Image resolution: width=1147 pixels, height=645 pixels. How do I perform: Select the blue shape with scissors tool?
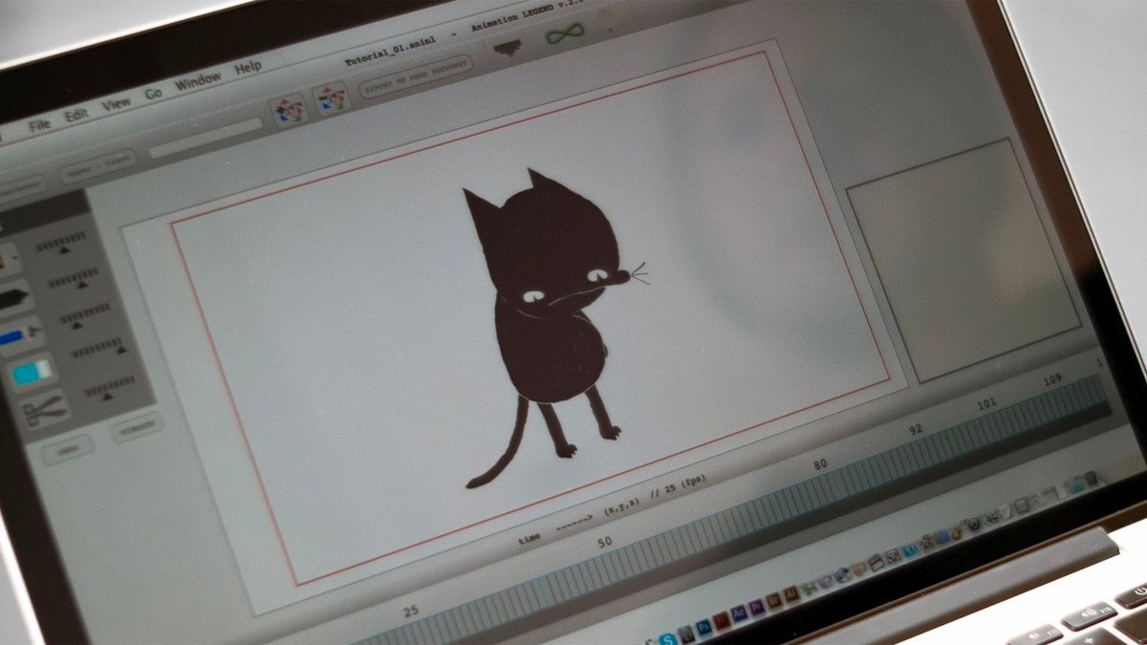[x=19, y=335]
